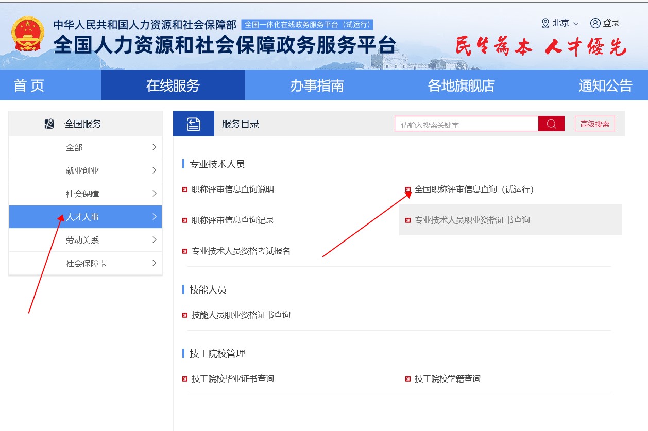Click red arrow bullet before 职称评审信息查询说明
The height and width of the screenshot is (431, 648).
(185, 189)
